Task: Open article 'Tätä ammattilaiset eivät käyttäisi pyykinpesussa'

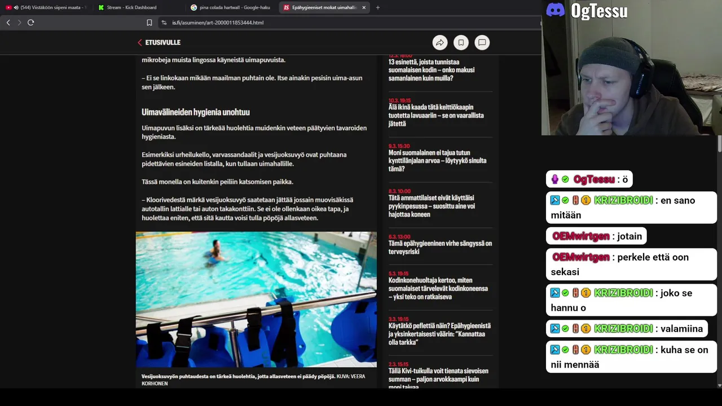Action: coord(432,206)
